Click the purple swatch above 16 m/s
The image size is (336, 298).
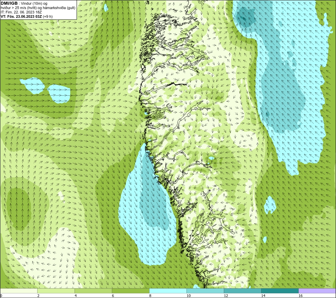(x=317, y=291)
